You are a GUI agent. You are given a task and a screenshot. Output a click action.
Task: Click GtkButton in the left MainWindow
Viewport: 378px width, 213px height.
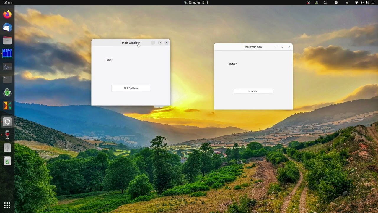click(131, 88)
